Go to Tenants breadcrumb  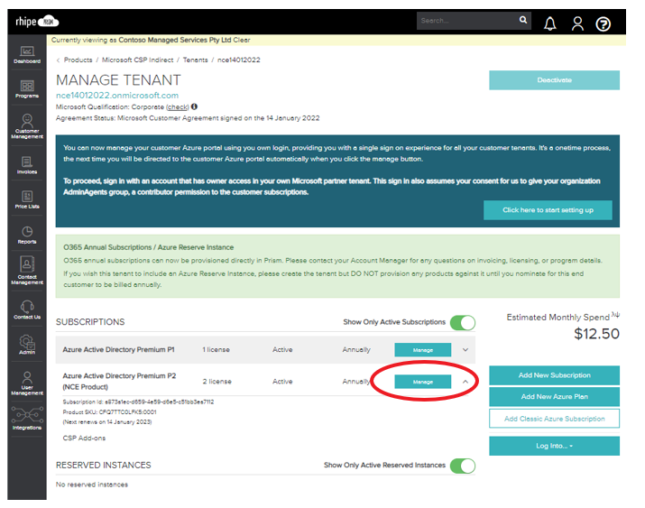tap(195, 60)
